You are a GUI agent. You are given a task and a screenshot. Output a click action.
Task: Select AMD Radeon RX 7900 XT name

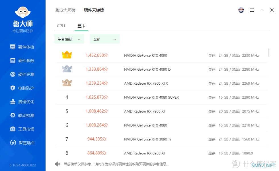pos(145,111)
